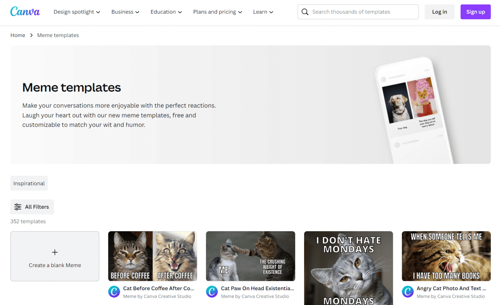Screen dimensions: 500x305
Task: Click the Log in button
Action: (x=439, y=12)
